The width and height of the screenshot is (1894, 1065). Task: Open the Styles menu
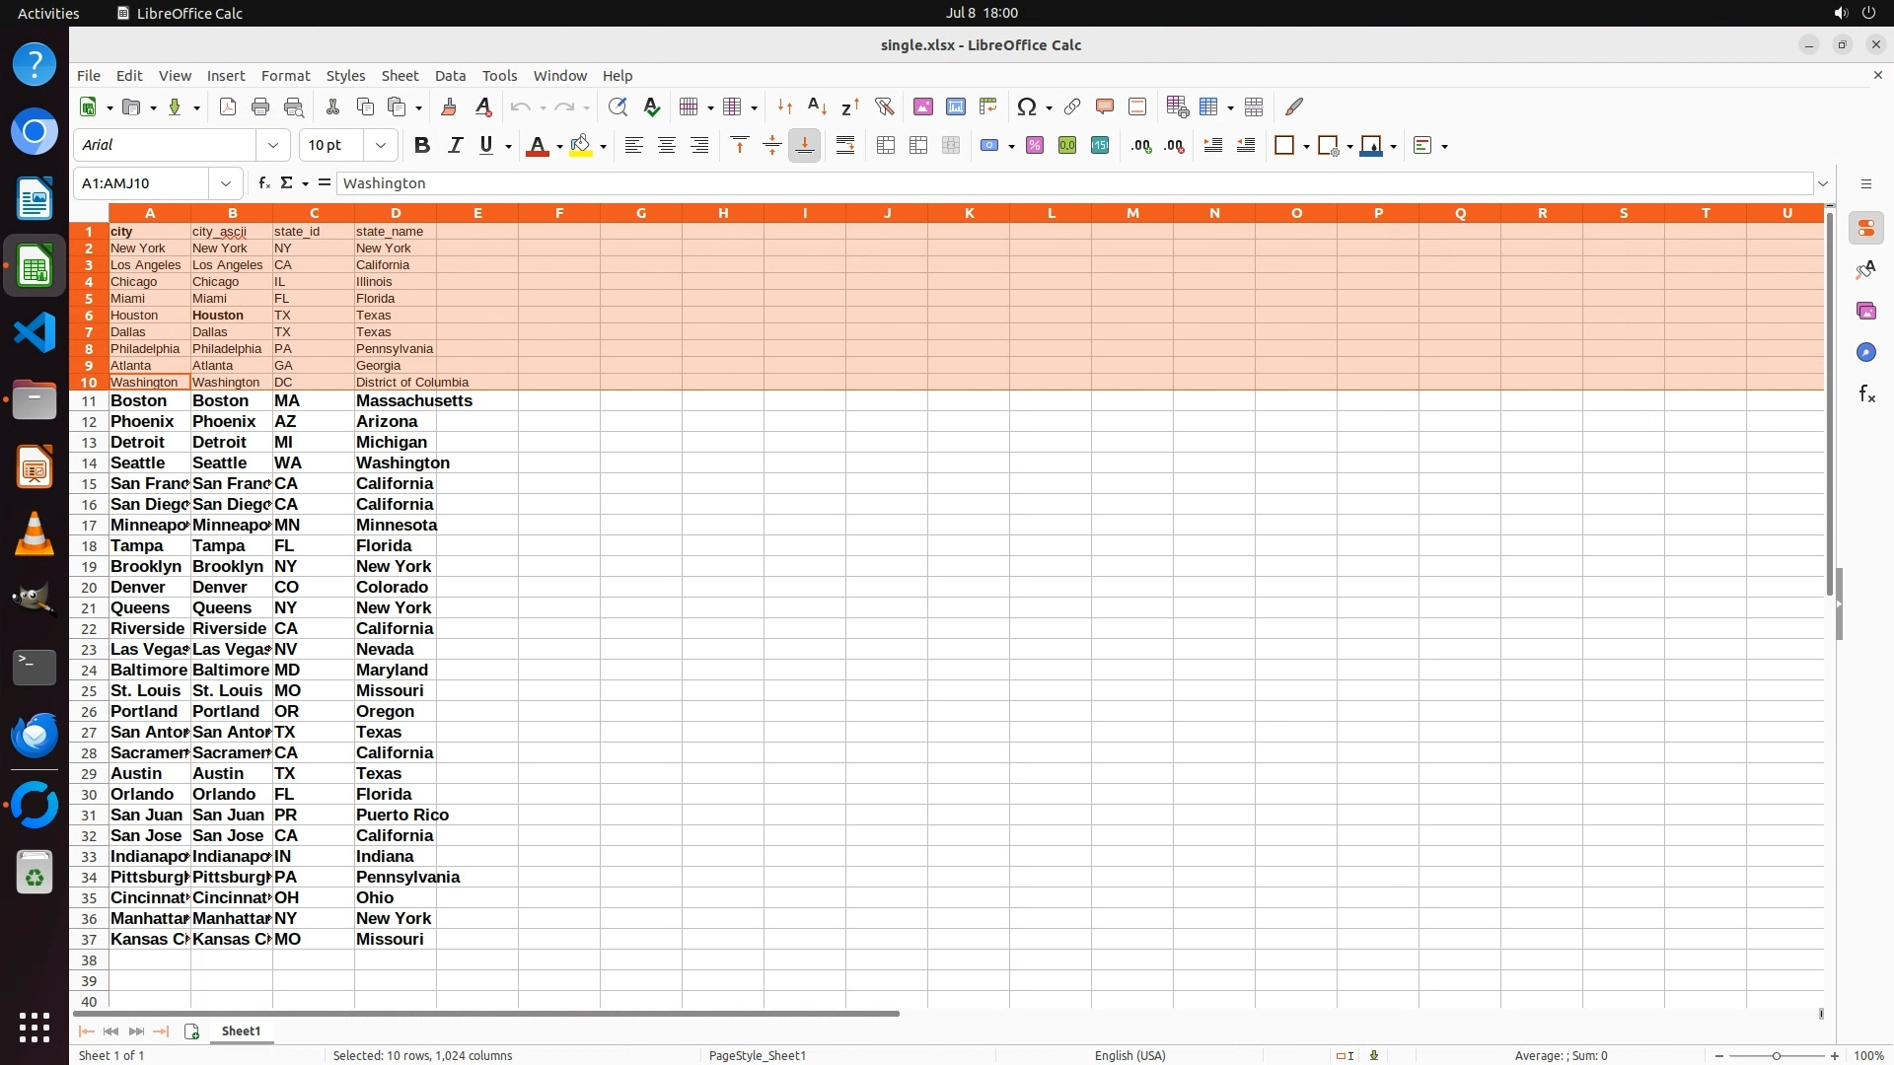point(345,76)
